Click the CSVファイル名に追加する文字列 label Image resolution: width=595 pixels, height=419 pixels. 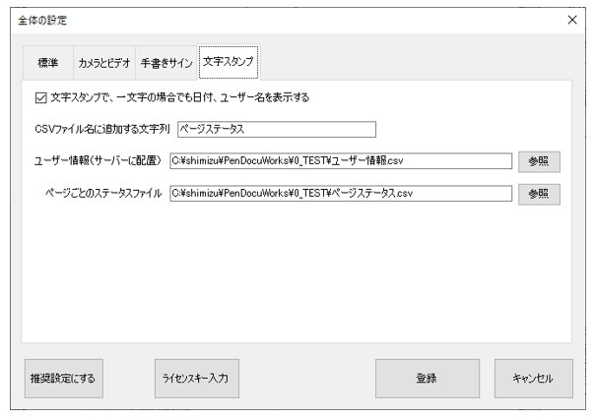(102, 129)
